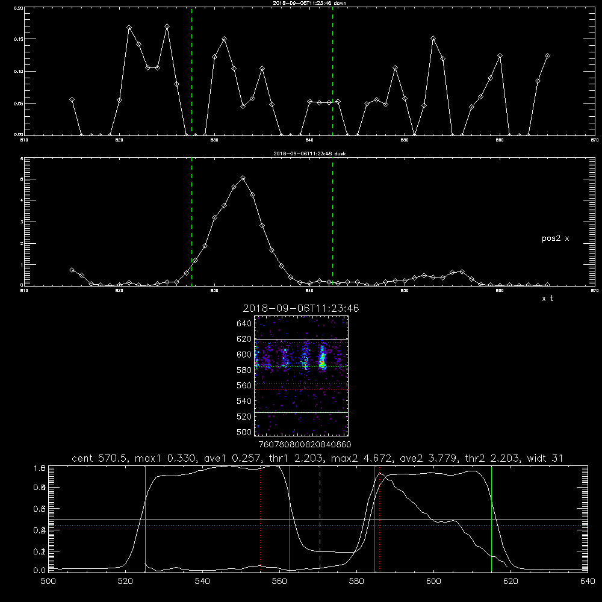The height and width of the screenshot is (602, 602).
Task: Click the dusk plot y-axis label 4
Action: tap(22, 200)
